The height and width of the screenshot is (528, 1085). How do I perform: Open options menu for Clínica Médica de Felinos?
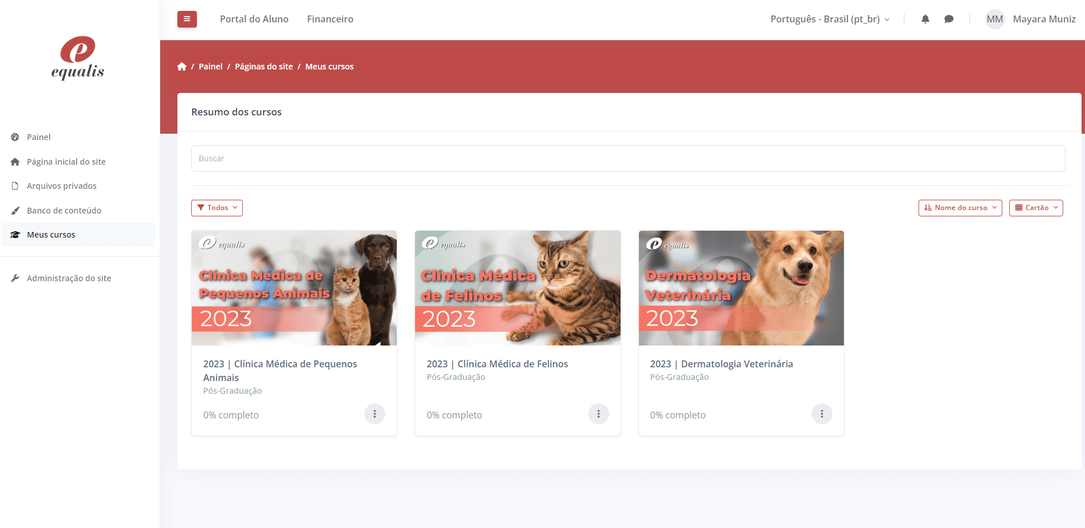pos(598,414)
